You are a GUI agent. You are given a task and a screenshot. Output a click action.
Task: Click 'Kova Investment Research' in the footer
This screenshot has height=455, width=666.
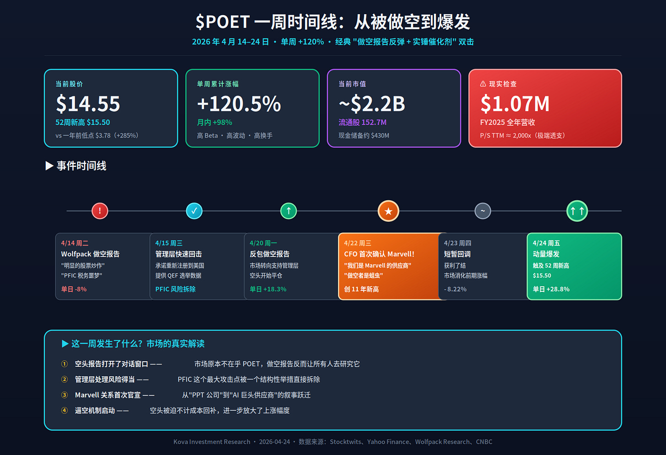[212, 442]
